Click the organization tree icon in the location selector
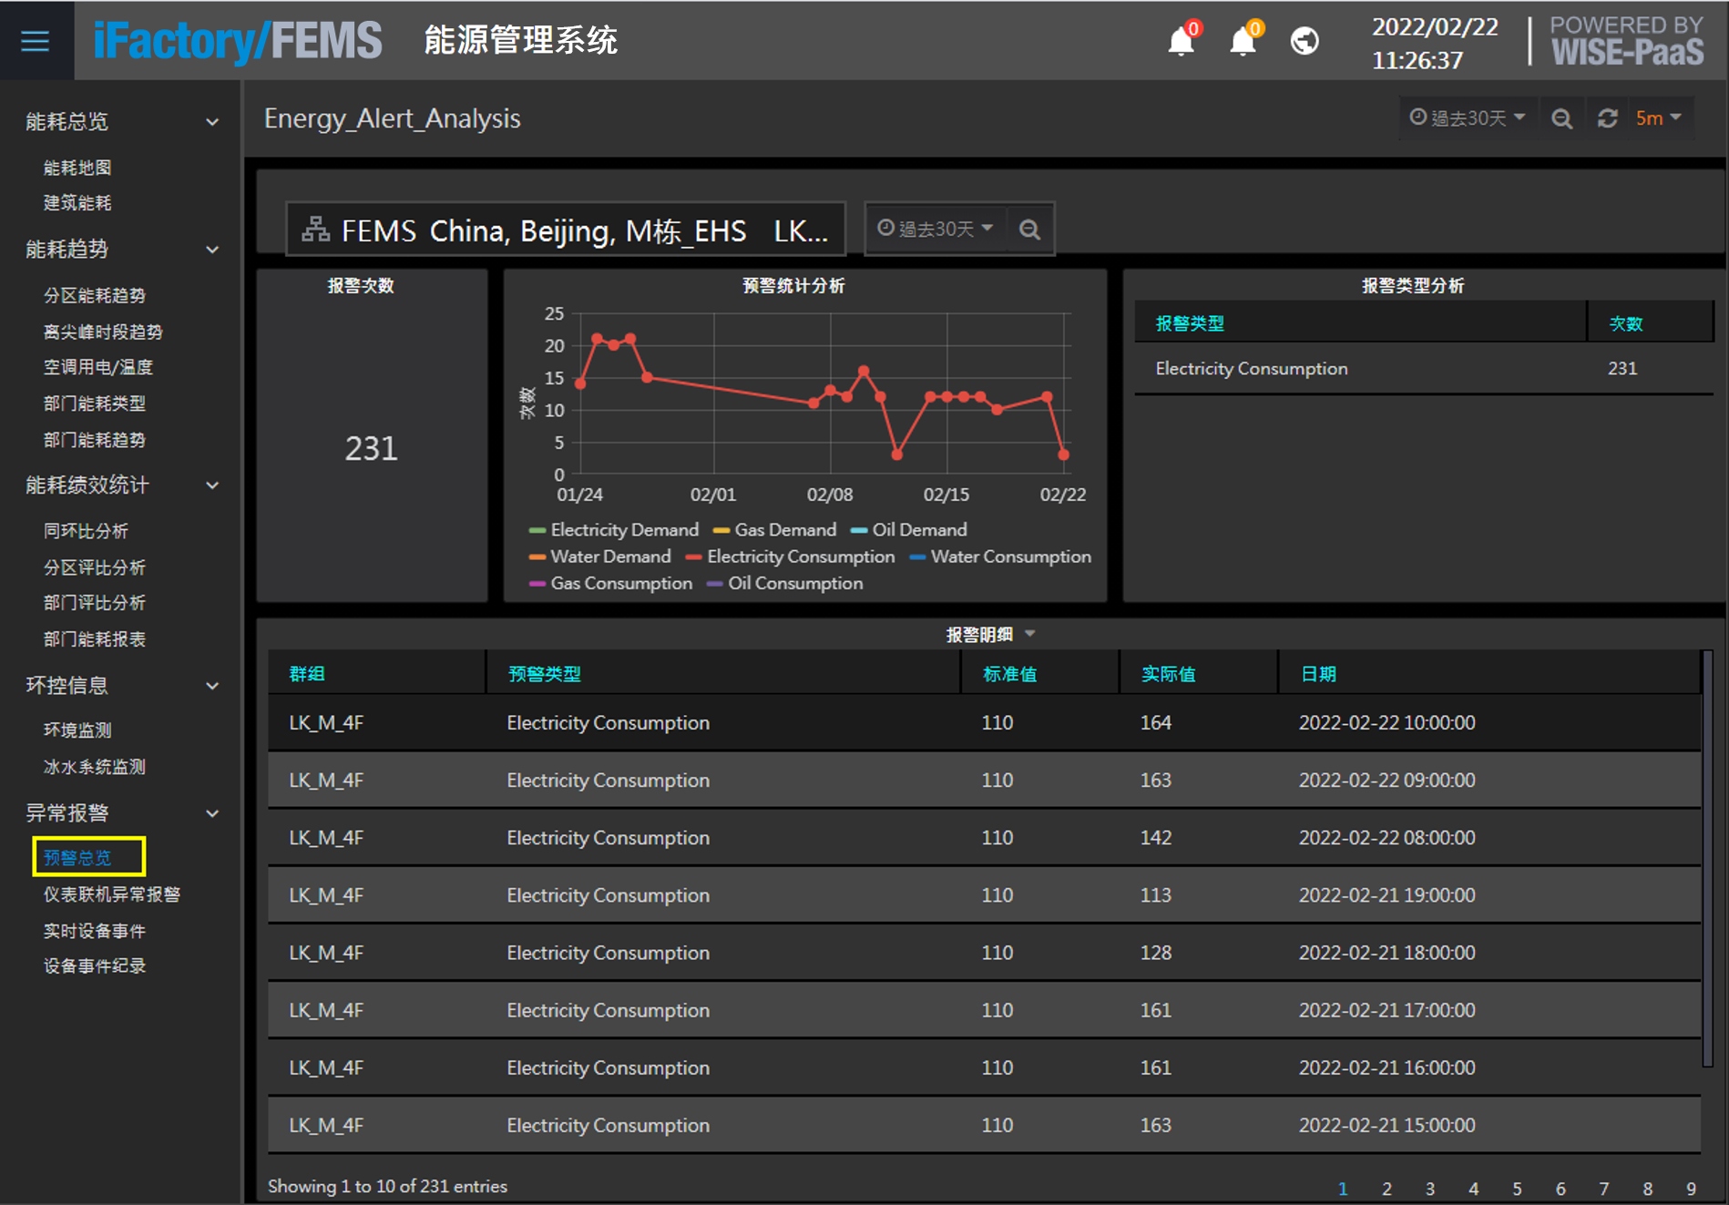The width and height of the screenshot is (1729, 1205). click(315, 230)
